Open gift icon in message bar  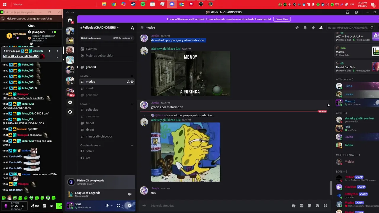pyautogui.click(x=294, y=206)
